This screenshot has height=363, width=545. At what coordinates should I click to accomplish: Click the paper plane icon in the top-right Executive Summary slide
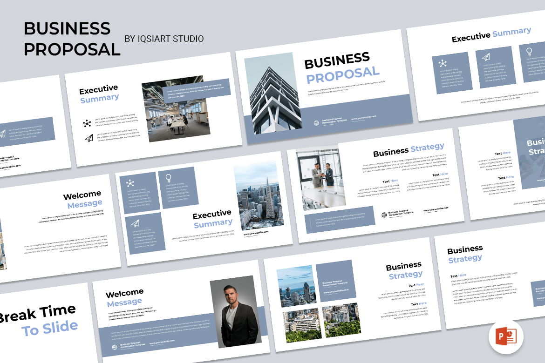tap(486, 57)
